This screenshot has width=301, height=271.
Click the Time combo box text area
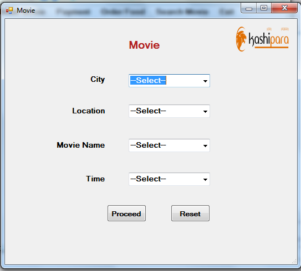(165, 179)
